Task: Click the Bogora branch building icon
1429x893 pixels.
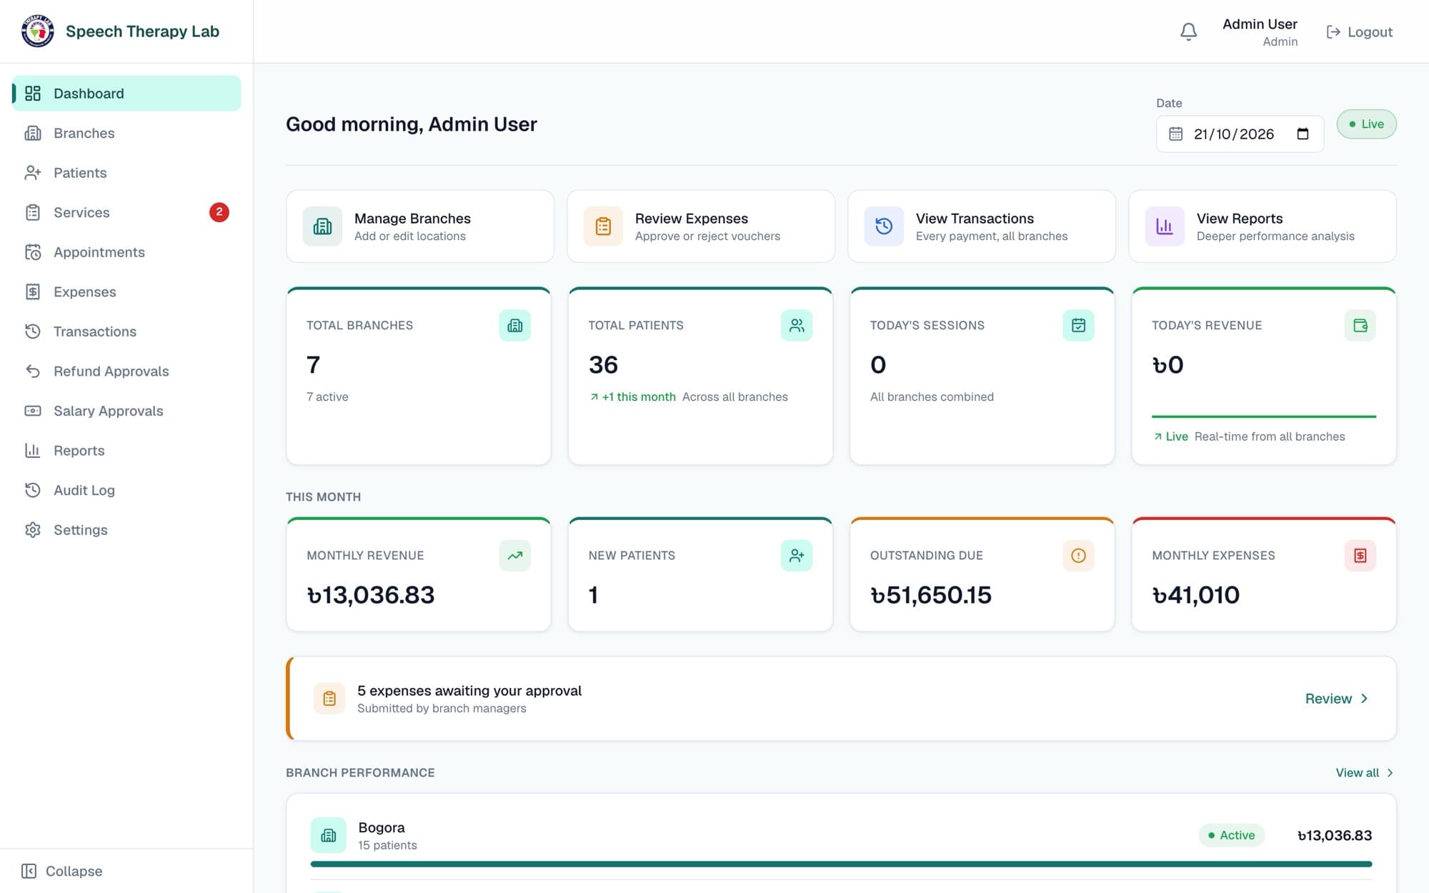Action: [329, 835]
